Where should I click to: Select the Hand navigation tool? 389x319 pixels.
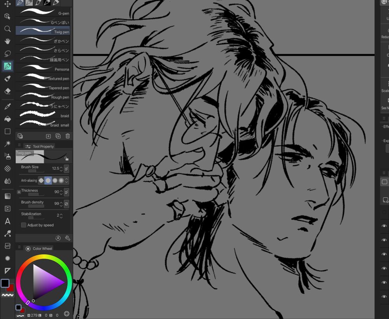7,41
